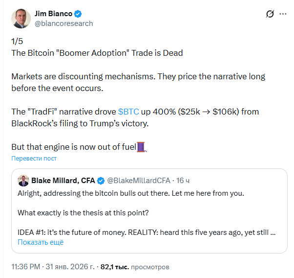Open the "82,1 тыс. просмотров" view count
The image size is (294, 278).
tap(135, 267)
